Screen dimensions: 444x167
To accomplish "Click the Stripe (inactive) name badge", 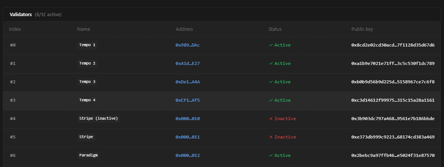I will coord(98,119).
